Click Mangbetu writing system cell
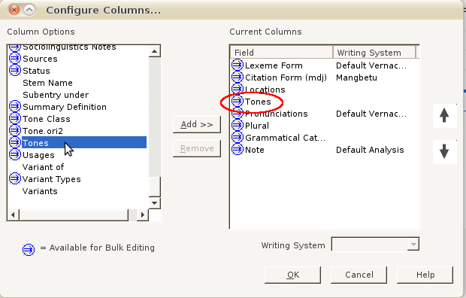The height and width of the screenshot is (298, 466). click(x=356, y=78)
